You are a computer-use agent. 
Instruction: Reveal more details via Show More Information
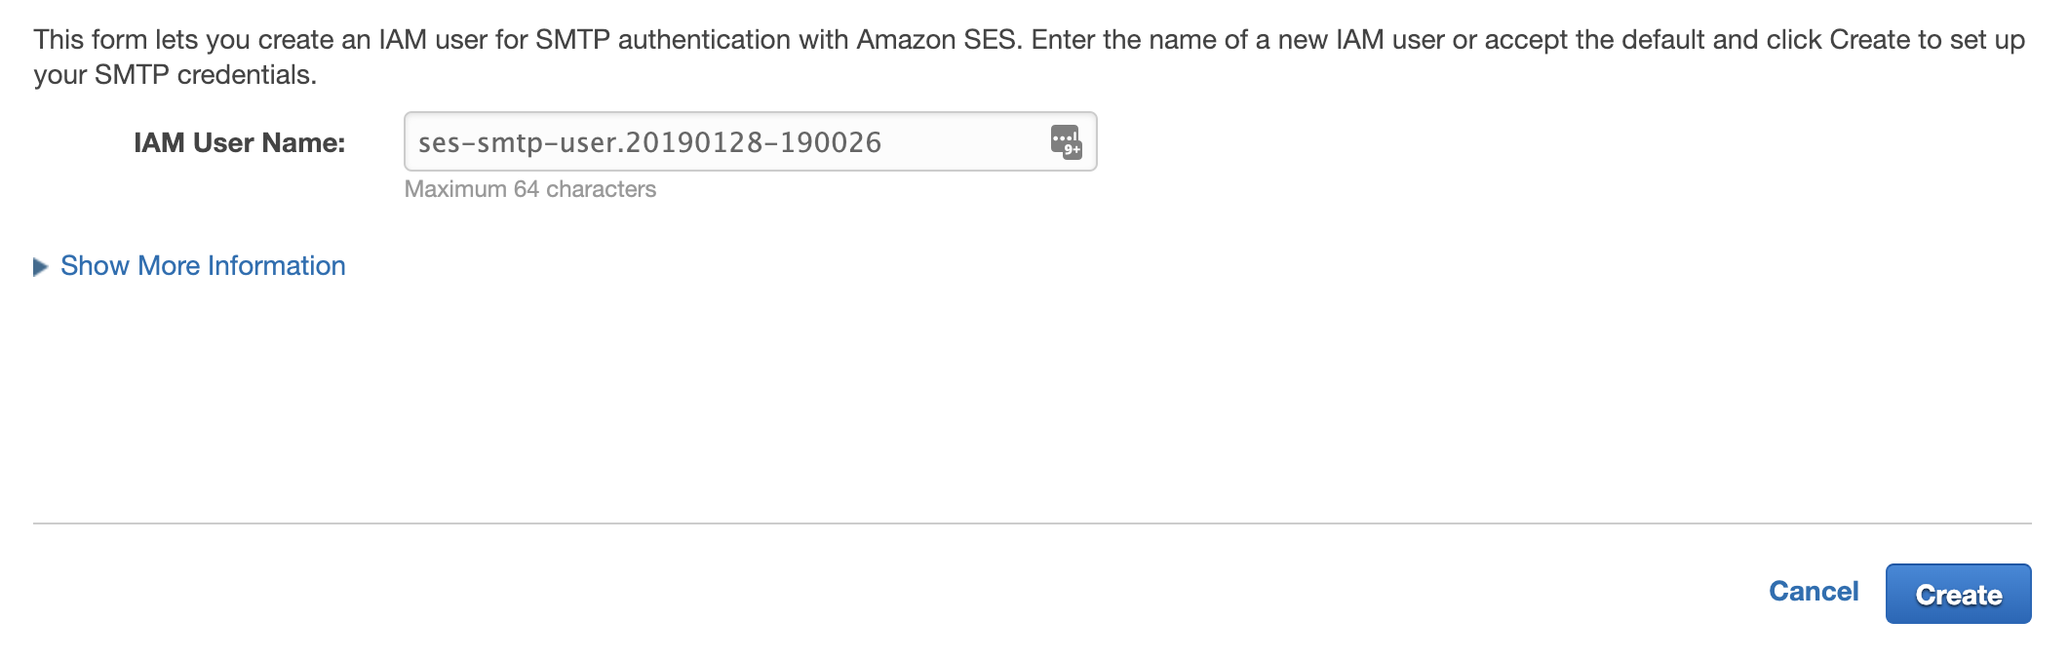click(x=203, y=266)
